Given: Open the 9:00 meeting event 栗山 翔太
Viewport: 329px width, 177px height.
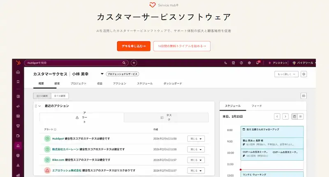Looking at the screenshot, I should [272, 143].
